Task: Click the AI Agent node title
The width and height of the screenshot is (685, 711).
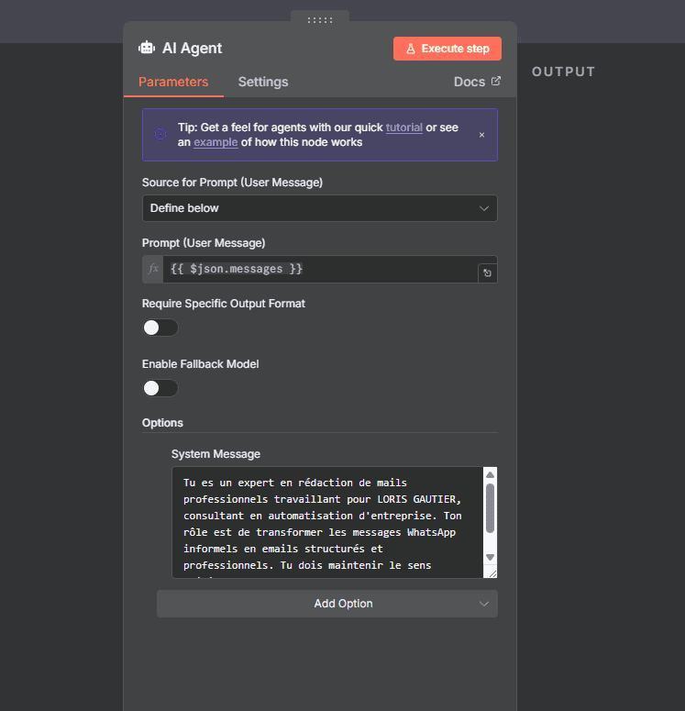Action: [193, 48]
